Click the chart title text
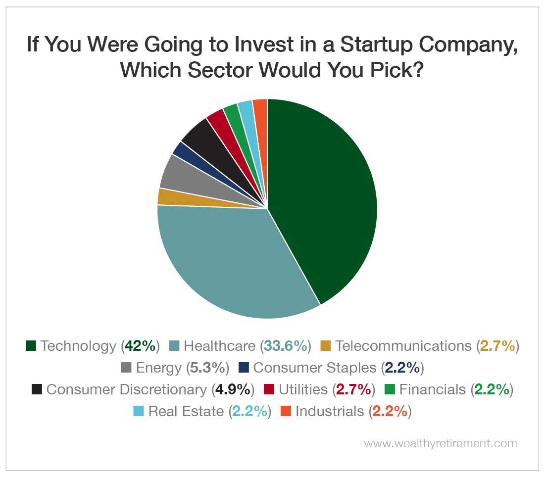The image size is (545, 477). pos(272,57)
